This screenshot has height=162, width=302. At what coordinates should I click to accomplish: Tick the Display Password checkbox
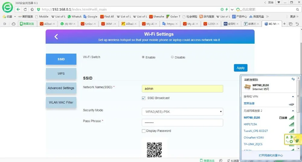(x=143, y=131)
